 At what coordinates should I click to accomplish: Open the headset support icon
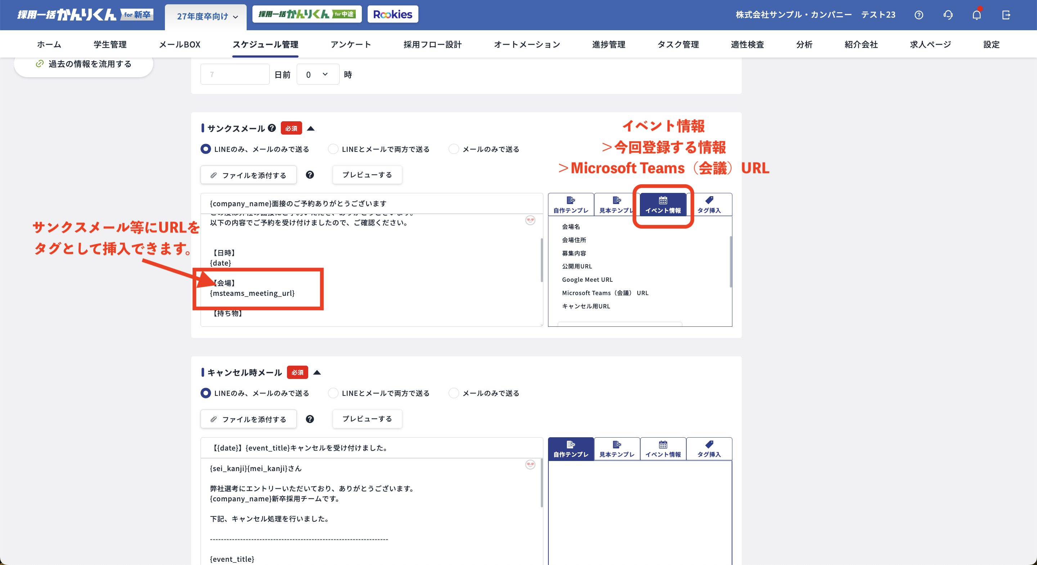pos(948,14)
